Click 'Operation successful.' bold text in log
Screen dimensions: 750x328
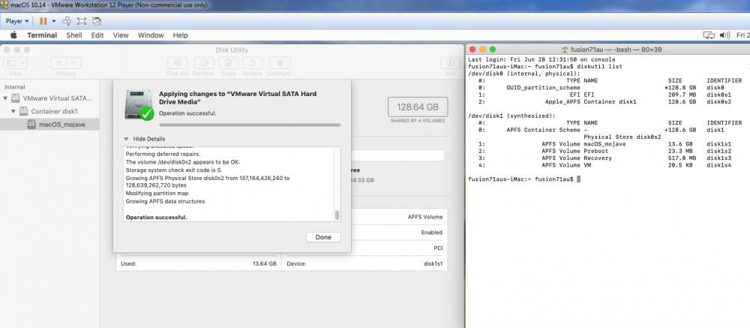click(x=157, y=218)
